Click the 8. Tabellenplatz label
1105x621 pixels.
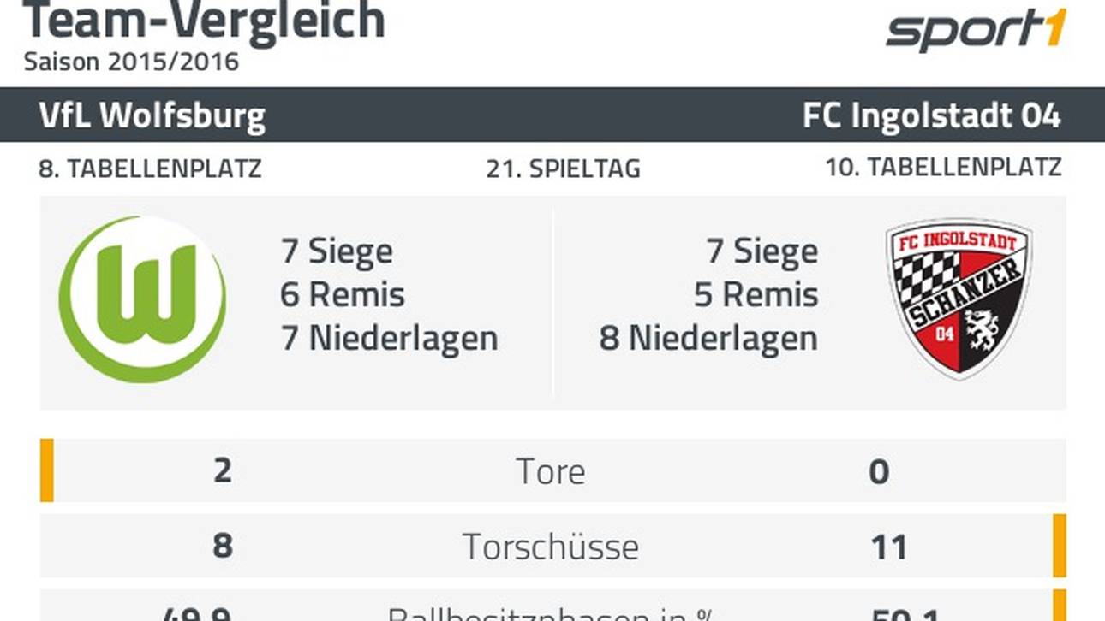150,169
